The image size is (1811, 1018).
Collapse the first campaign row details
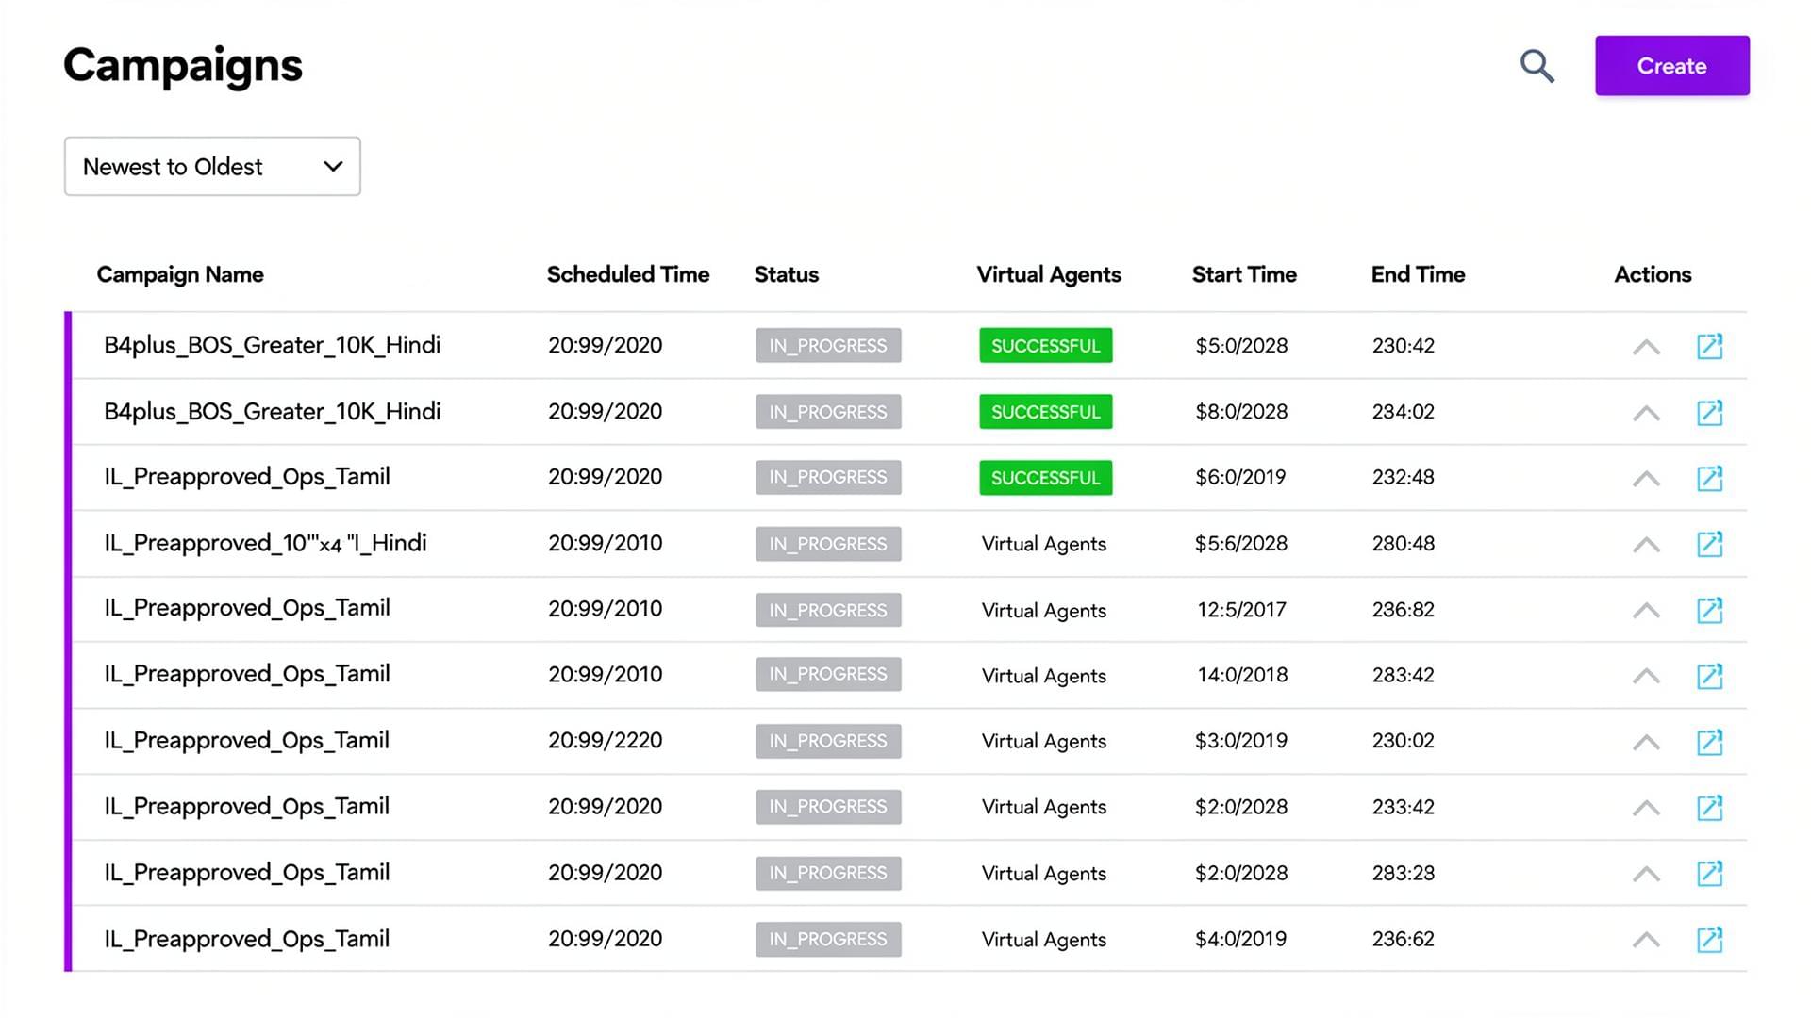point(1645,346)
